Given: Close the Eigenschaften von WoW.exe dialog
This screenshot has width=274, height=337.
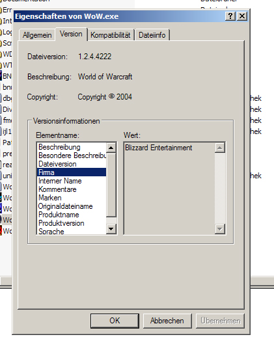Looking at the screenshot, I should coord(242,16).
